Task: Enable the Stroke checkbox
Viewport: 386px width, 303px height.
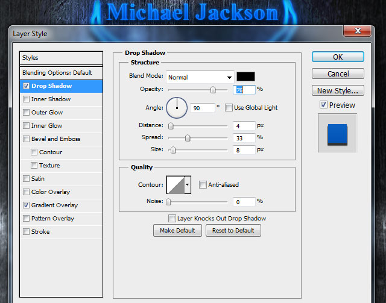Action: 26,232
